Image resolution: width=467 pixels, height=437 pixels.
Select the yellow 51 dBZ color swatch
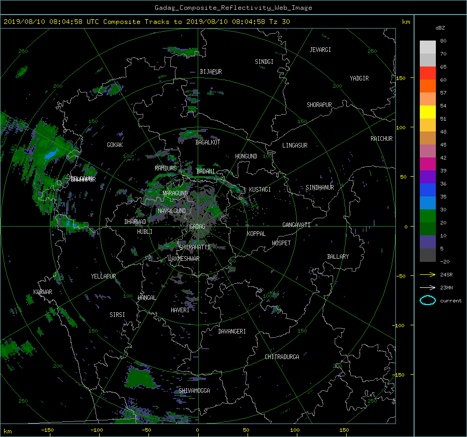(428, 112)
